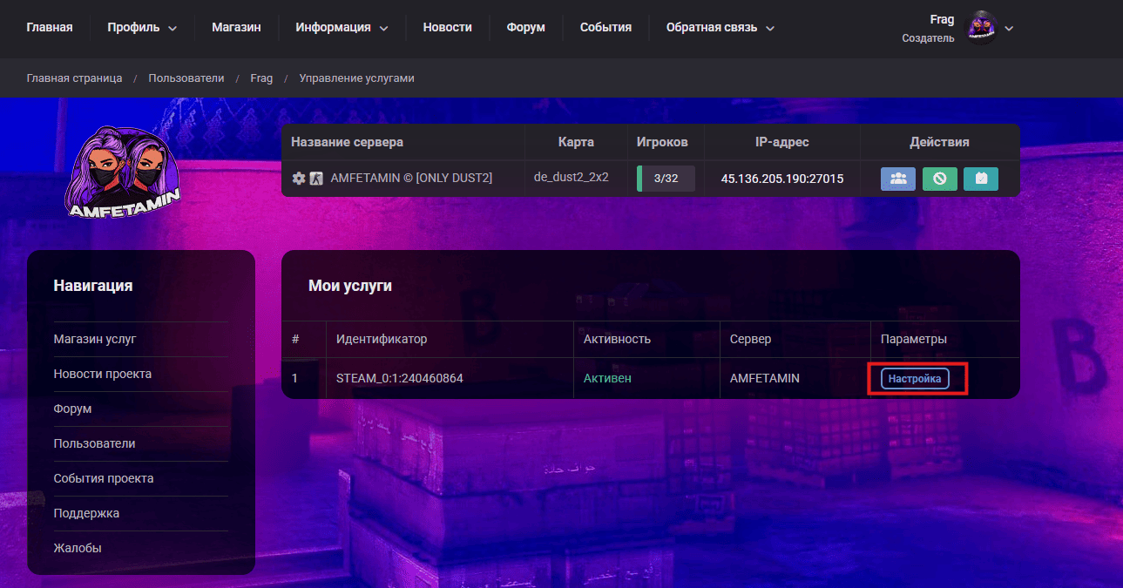Expand the Информация menu
This screenshot has height=588, width=1123.
click(342, 27)
